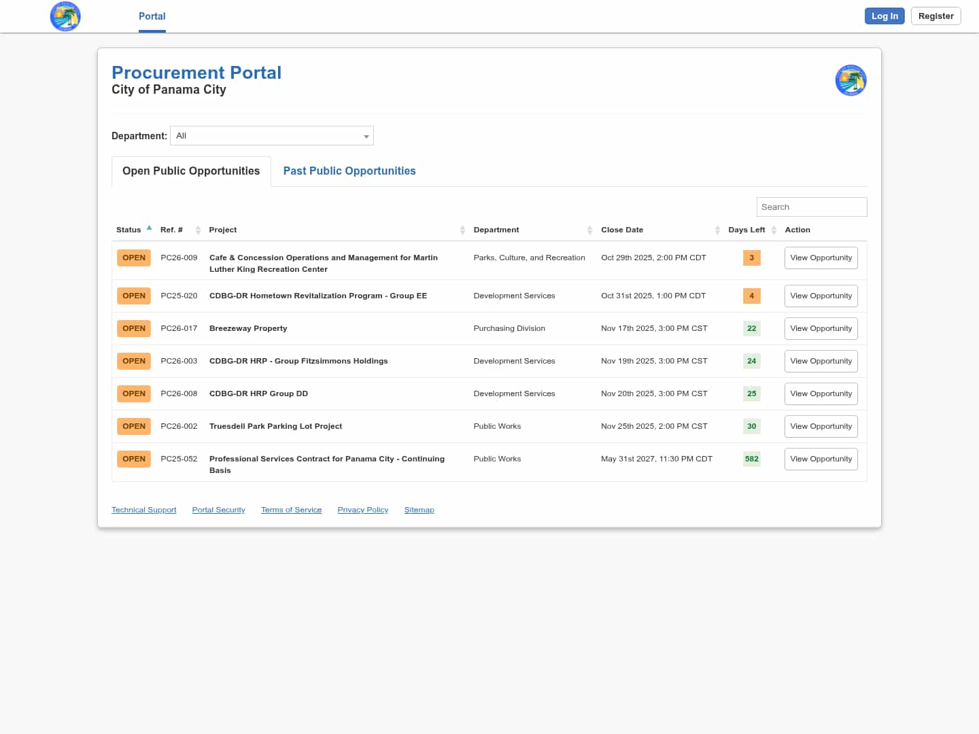
Task: Click the 582 days left badge
Action: (x=751, y=459)
